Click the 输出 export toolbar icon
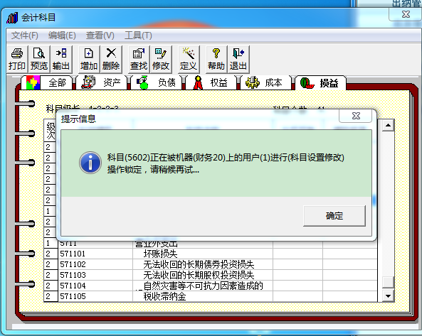Viewport: 422px width, 336px height. coord(61,59)
